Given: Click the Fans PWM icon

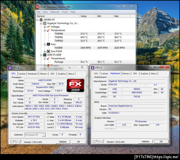Looking at the screenshot, I should click(48, 51).
